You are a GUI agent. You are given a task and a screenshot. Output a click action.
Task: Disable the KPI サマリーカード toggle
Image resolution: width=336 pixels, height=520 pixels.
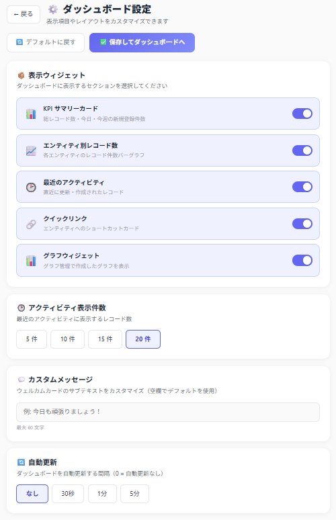(x=302, y=114)
